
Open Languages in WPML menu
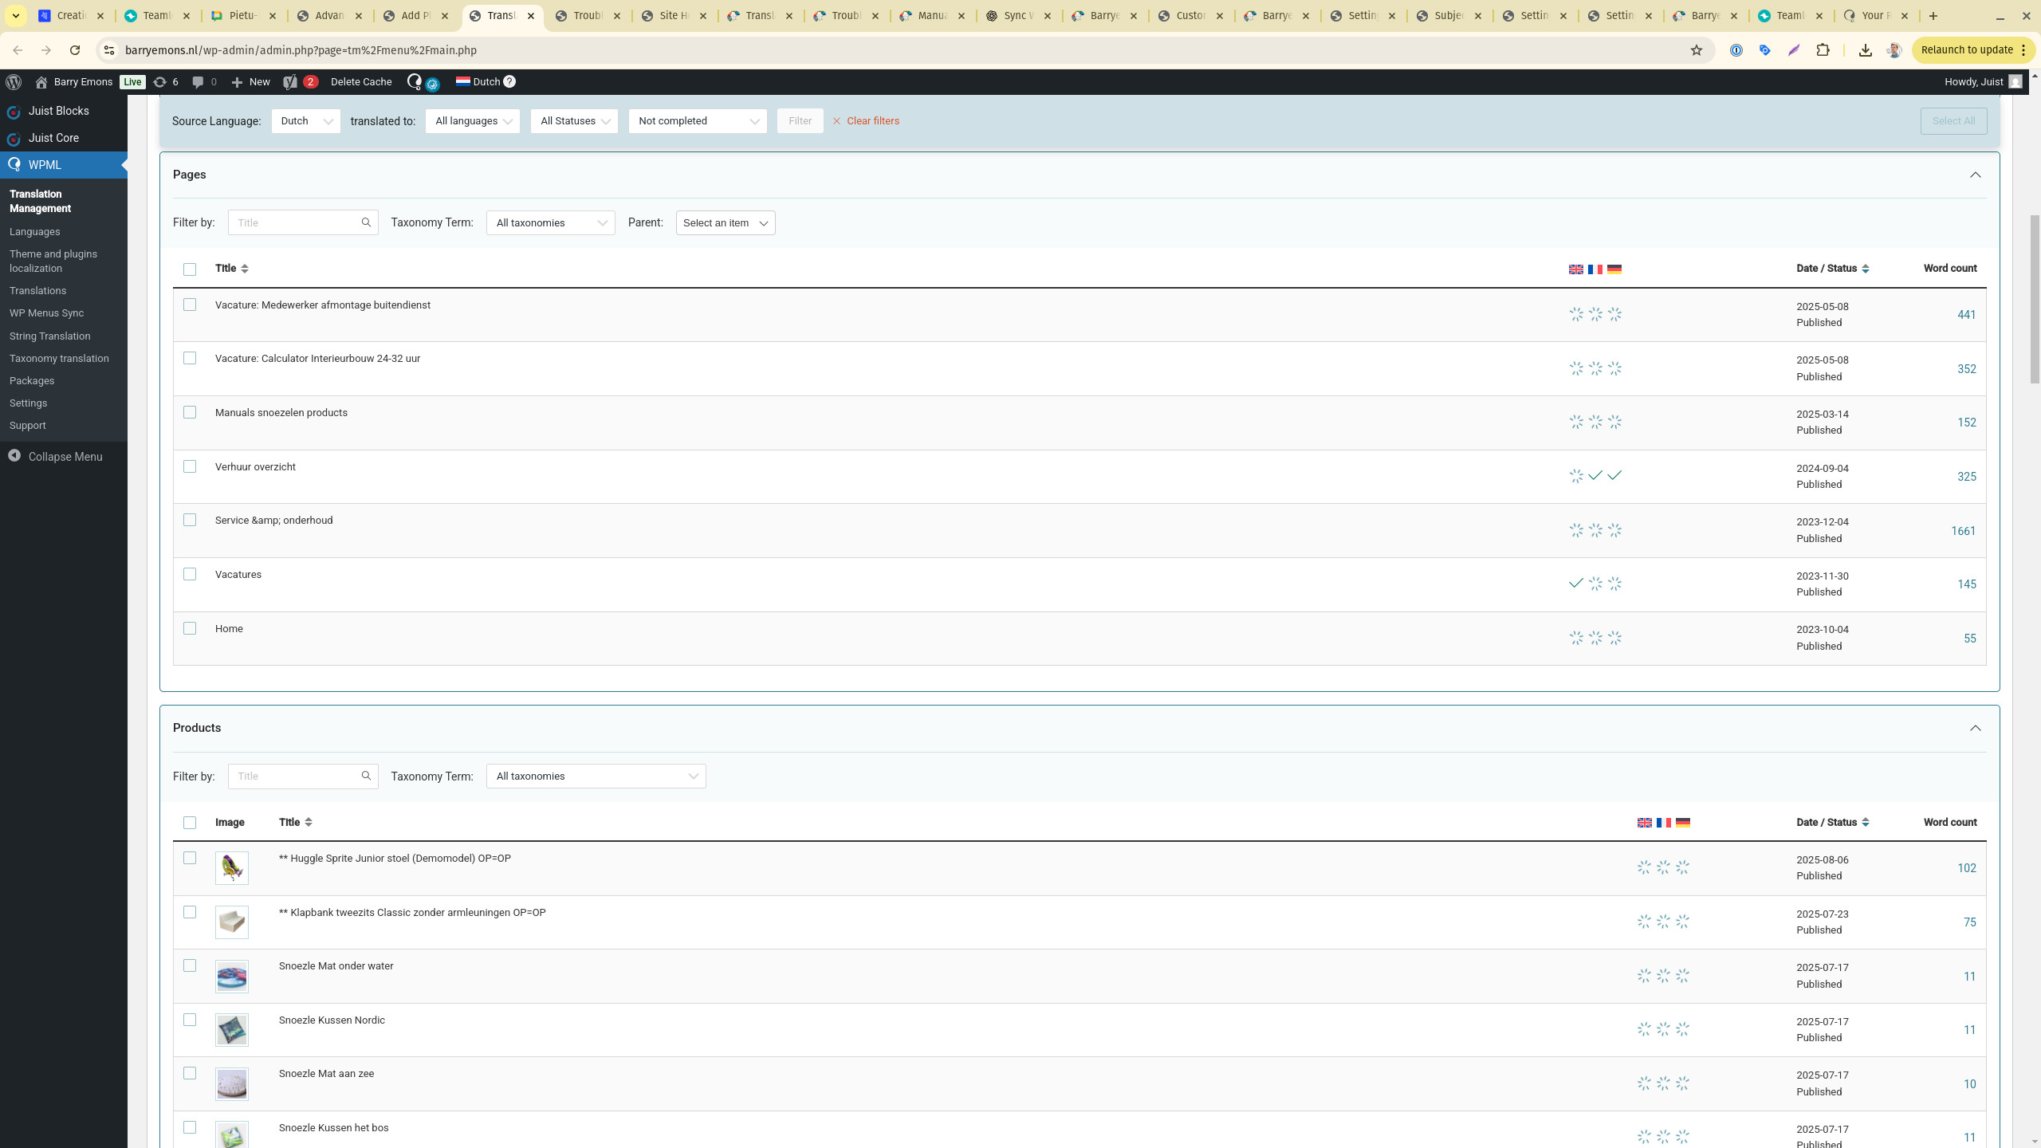point(35,232)
